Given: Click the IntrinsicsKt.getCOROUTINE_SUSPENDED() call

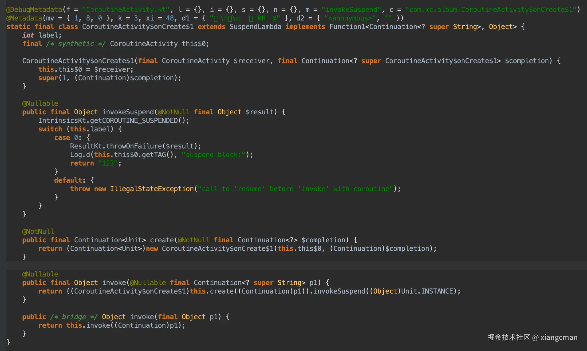Looking at the screenshot, I should (x=113, y=121).
